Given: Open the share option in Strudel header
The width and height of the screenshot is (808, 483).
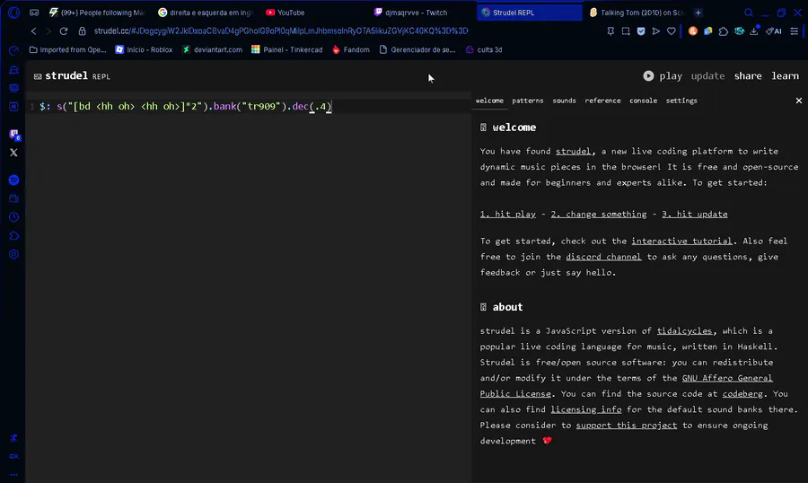Looking at the screenshot, I should pos(748,75).
